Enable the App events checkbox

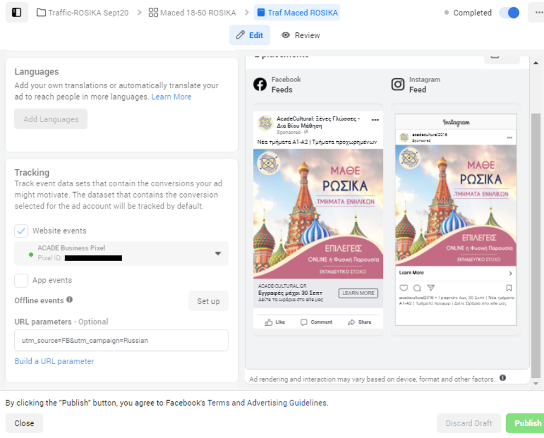click(21, 280)
